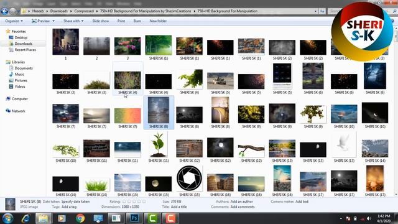Open the Windows Start menu
Image resolution: width=398 pixels, height=224 pixels.
pos(7,218)
